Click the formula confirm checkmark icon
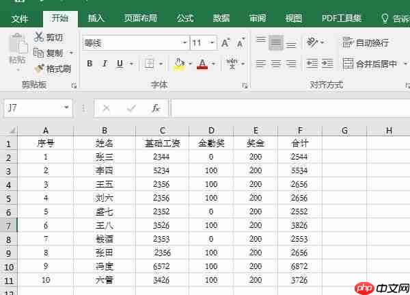This screenshot has height=295, width=410. click(131, 107)
